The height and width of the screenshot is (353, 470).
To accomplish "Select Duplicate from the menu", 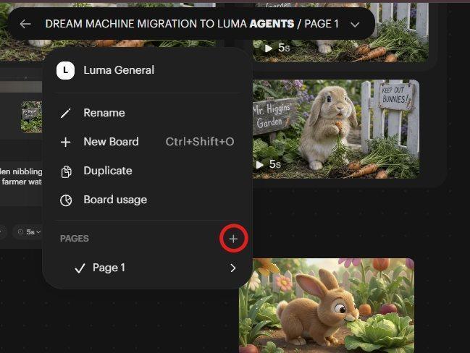I will (x=148, y=171).
